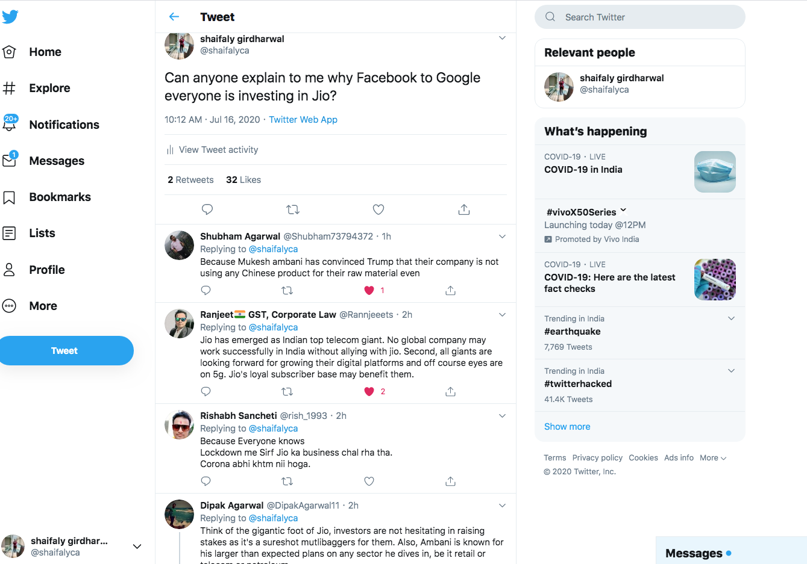This screenshot has width=807, height=564.
Task: Open Show more trends link
Action: (567, 427)
